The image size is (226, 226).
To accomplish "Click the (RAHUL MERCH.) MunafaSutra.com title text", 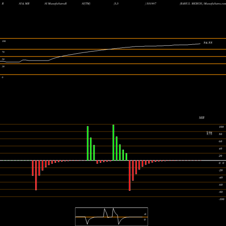I will click(x=202, y=4).
